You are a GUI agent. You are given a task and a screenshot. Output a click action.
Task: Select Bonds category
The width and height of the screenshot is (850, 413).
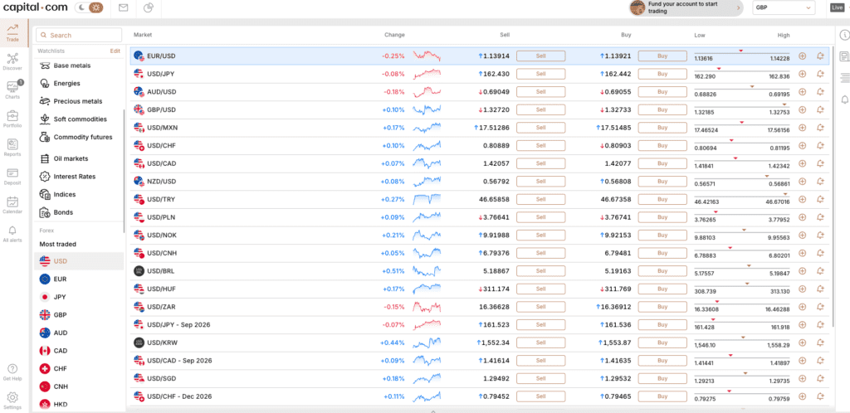[63, 212]
